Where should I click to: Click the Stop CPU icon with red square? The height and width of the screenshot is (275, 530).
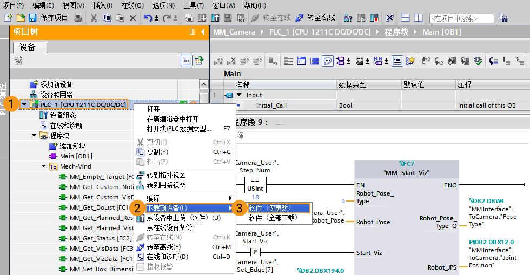[374, 18]
